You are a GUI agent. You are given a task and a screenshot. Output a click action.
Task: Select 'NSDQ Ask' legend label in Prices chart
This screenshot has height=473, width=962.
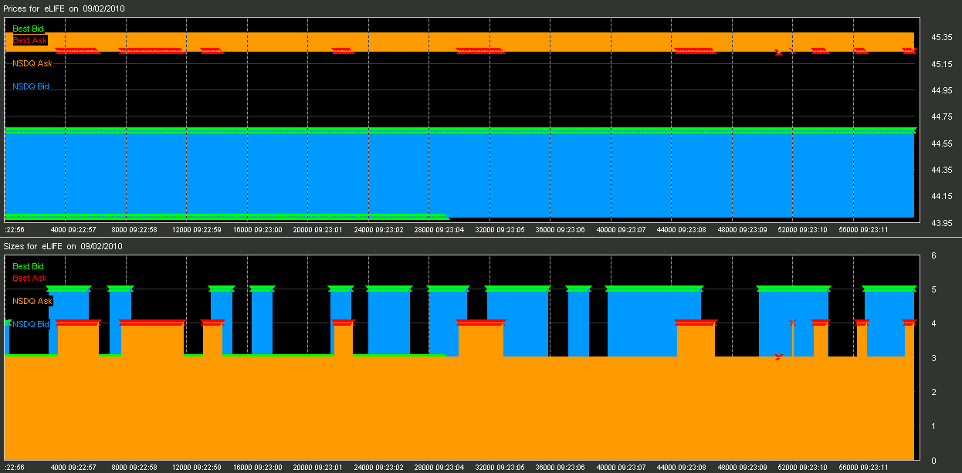pyautogui.click(x=32, y=63)
